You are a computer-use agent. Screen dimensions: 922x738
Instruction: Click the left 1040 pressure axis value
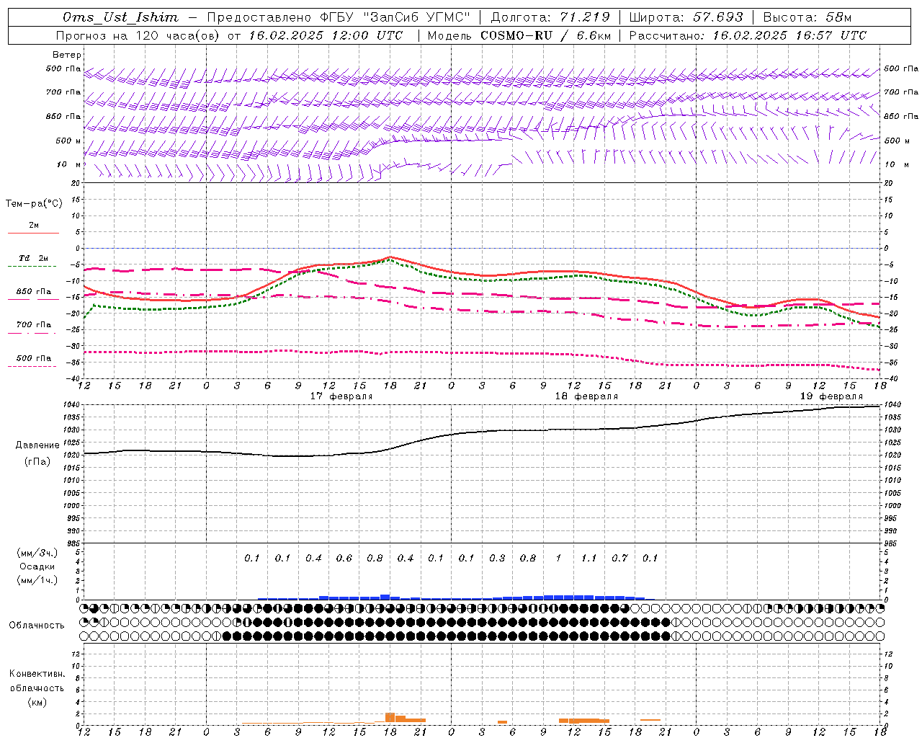click(73, 405)
